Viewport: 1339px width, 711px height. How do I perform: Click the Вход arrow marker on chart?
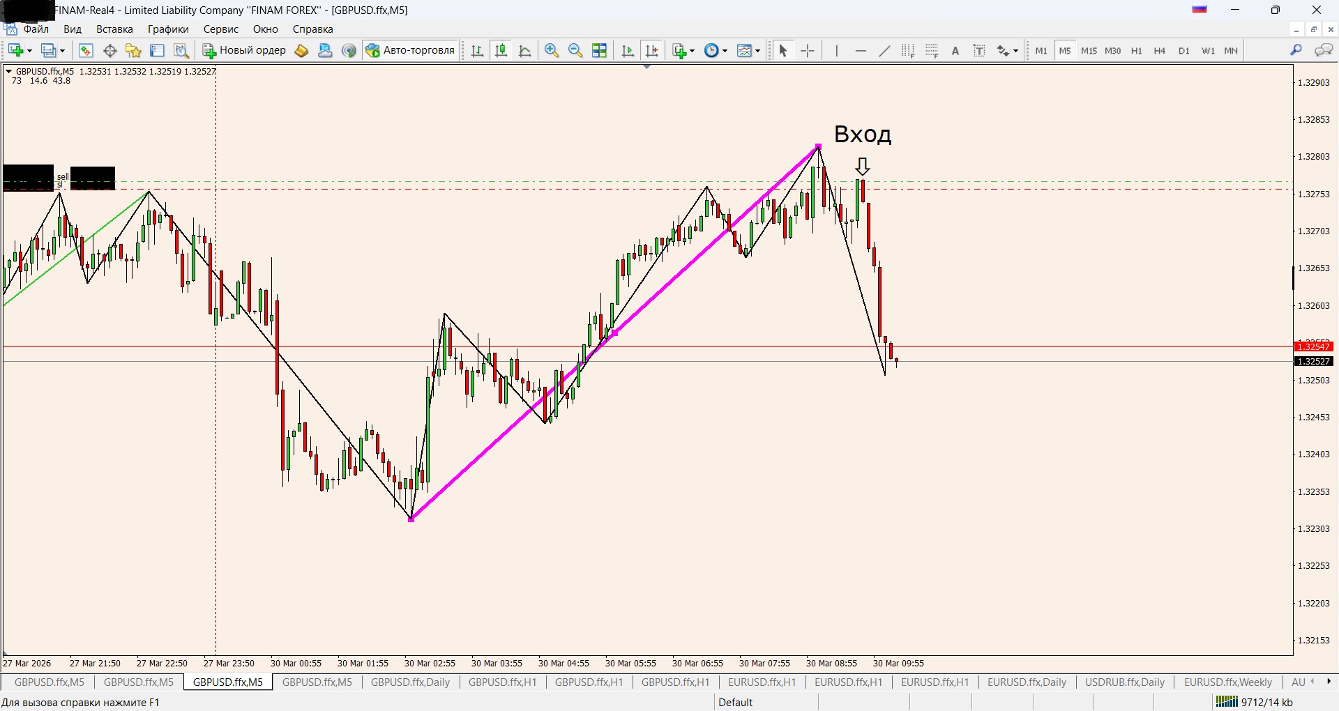(863, 166)
